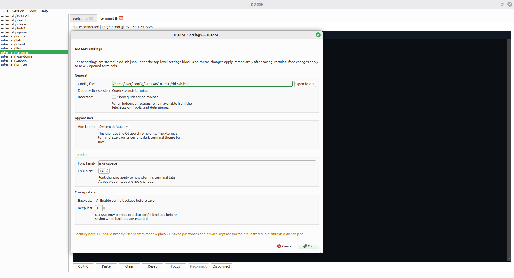Select the external / hub3 session
This screenshot has width=514, height=278.
point(34,28)
